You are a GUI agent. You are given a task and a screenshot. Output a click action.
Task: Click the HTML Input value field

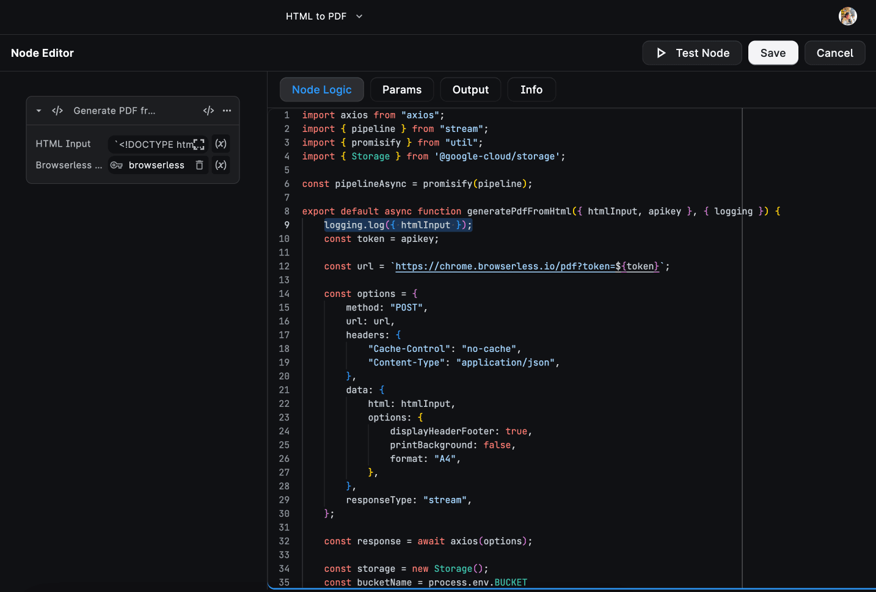coord(153,144)
